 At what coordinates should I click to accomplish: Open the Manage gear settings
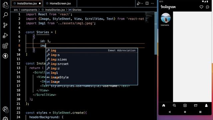click(5, 118)
